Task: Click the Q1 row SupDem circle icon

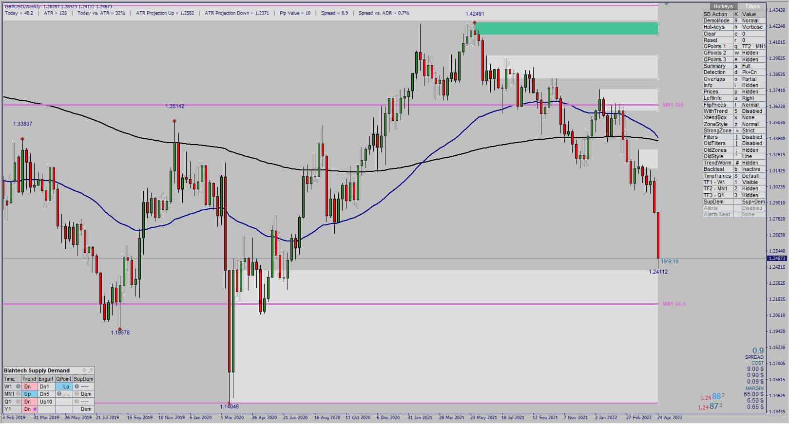Action: 77,402
